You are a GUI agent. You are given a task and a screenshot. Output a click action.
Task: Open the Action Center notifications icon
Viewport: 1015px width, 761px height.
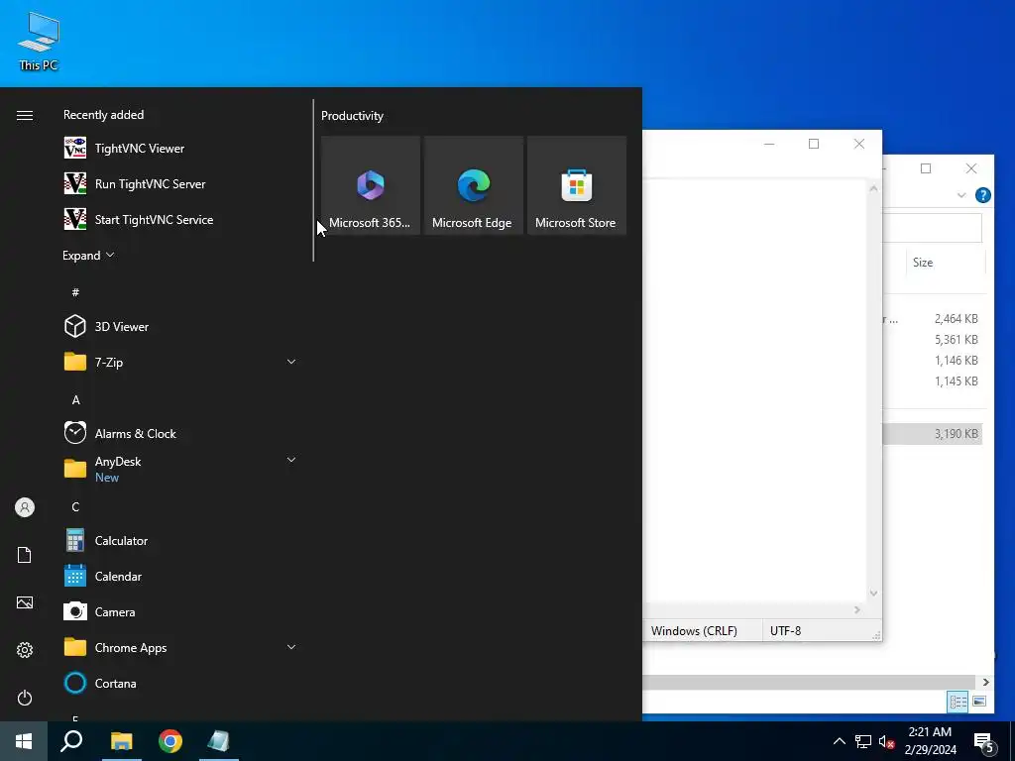point(984,743)
